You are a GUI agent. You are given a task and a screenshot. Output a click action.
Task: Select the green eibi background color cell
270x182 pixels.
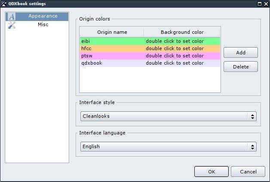point(182,42)
